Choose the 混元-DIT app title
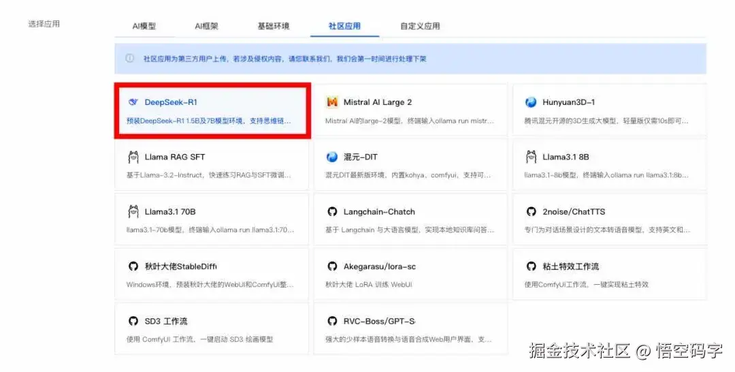Screen dimensions: 735x372 (x=360, y=157)
